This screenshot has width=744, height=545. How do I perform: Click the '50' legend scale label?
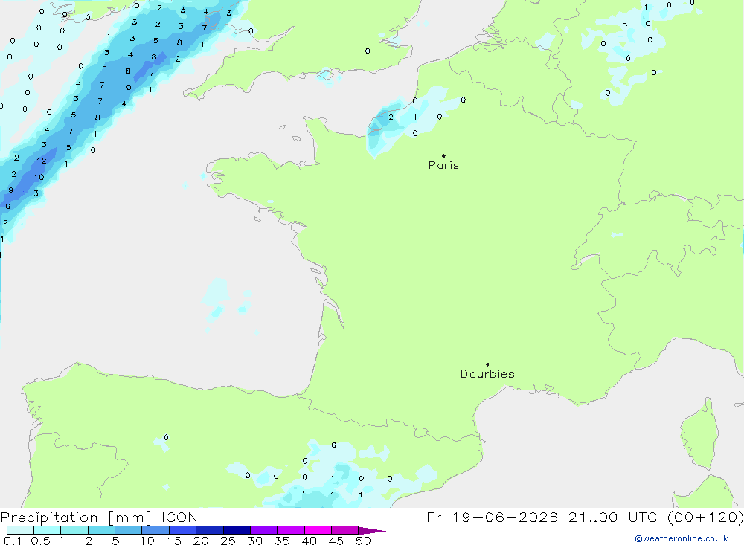tap(363, 541)
